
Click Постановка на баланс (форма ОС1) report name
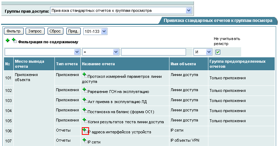click(x=121, y=112)
